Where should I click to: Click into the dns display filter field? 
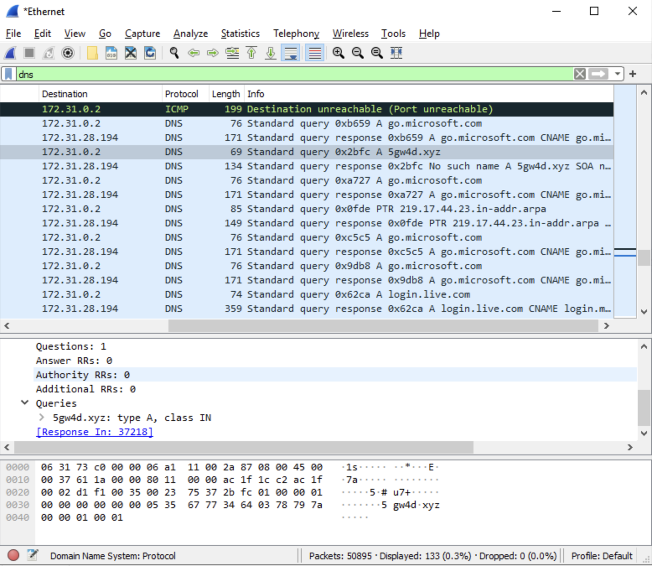295,74
